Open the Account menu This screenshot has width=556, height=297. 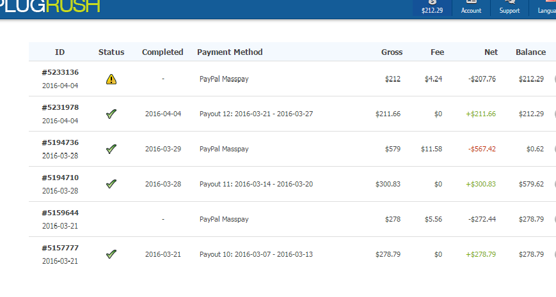471,8
